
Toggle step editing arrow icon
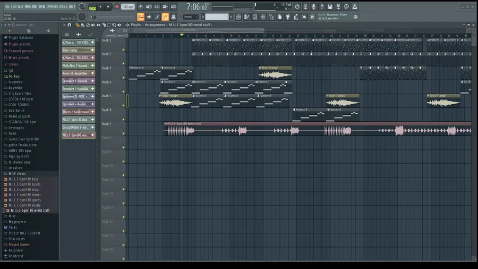click(x=149, y=17)
